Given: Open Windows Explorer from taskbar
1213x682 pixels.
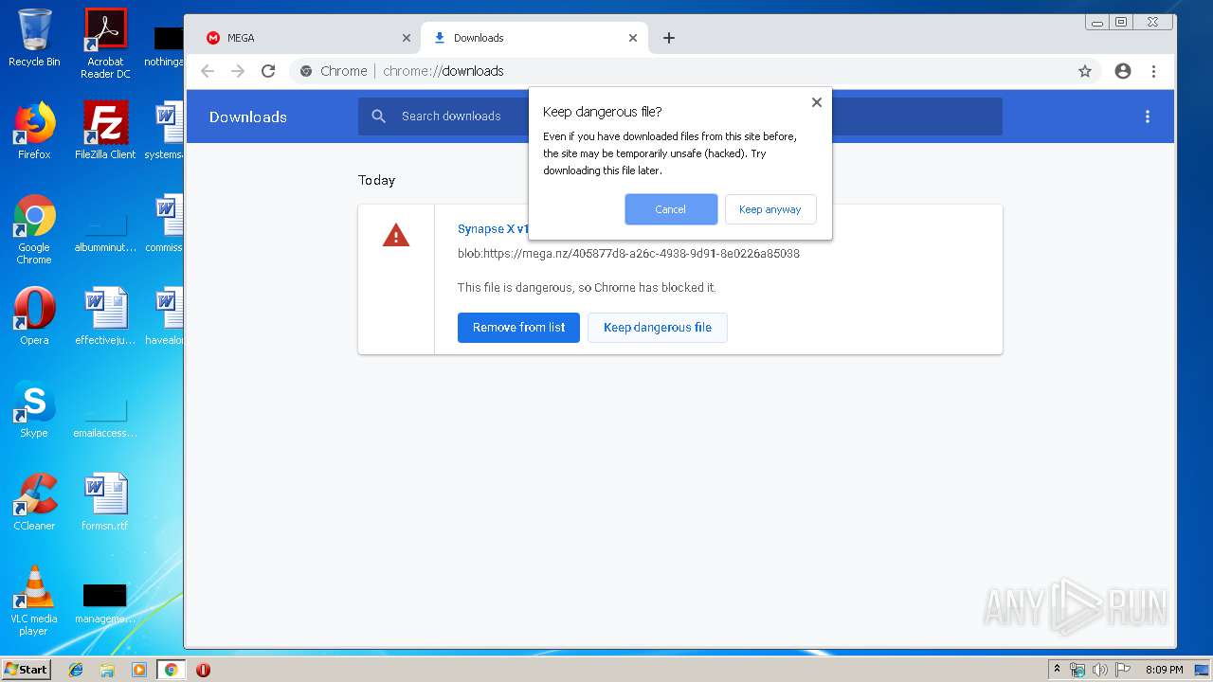Looking at the screenshot, I should pos(107,670).
